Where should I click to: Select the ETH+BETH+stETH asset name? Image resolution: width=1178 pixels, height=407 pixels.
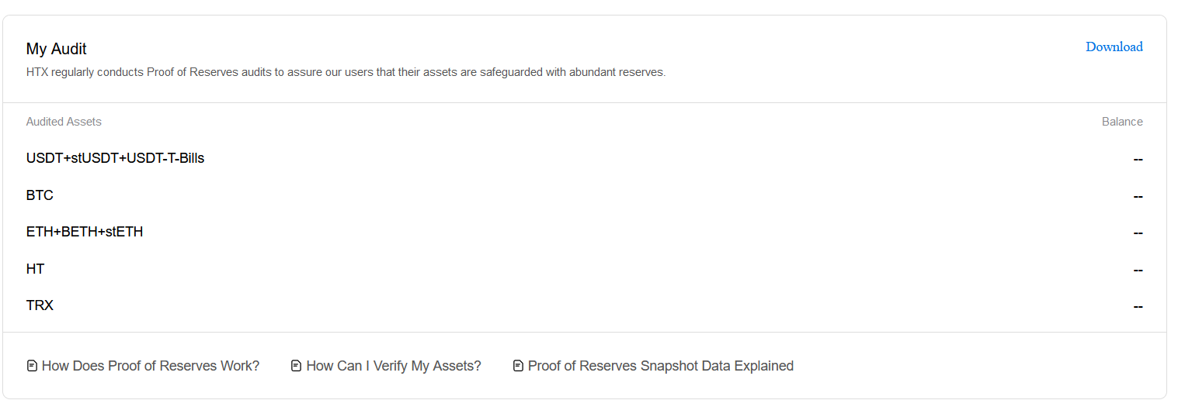tap(85, 232)
